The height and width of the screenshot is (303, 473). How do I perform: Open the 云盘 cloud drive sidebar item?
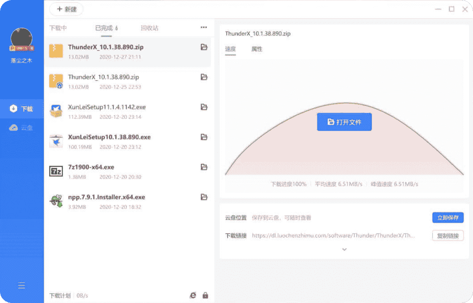click(22, 127)
